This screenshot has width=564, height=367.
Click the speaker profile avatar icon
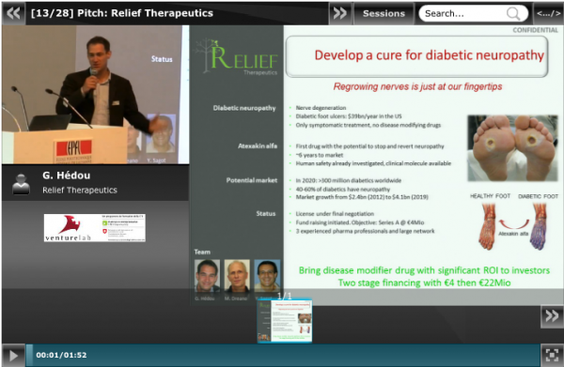(x=21, y=184)
